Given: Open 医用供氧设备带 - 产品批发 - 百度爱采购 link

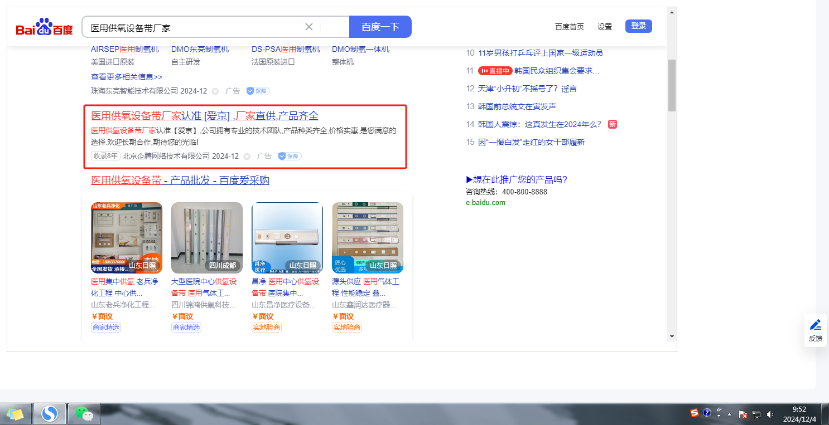Looking at the screenshot, I should point(180,180).
